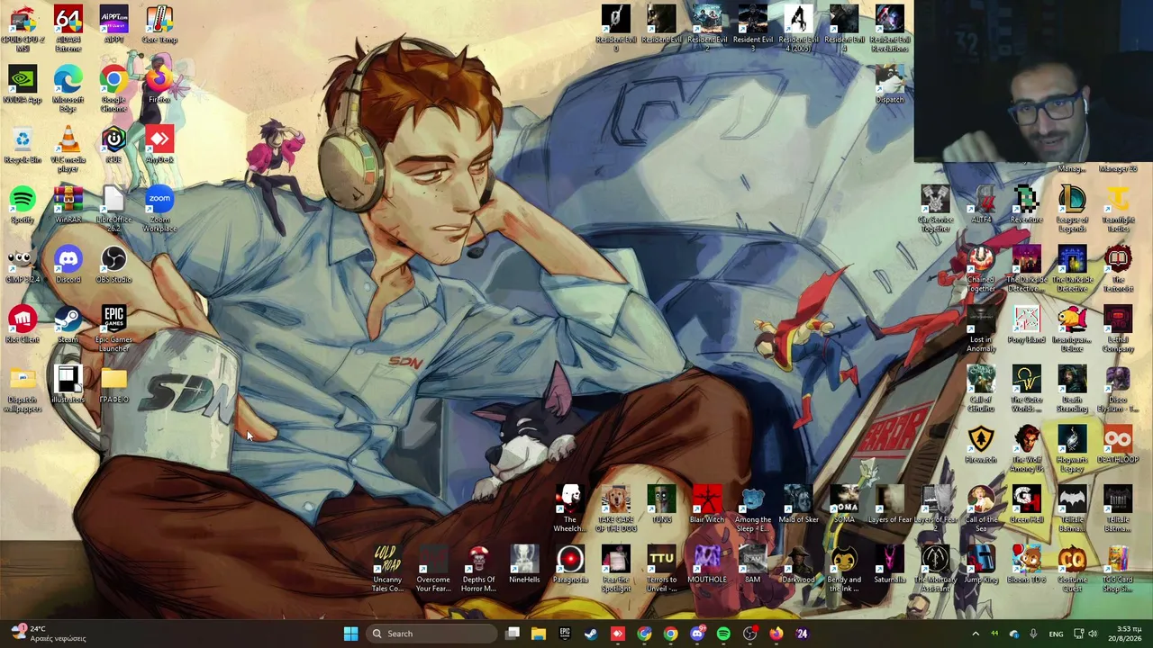Select the SOMA game shortcut

pyautogui.click(x=844, y=505)
